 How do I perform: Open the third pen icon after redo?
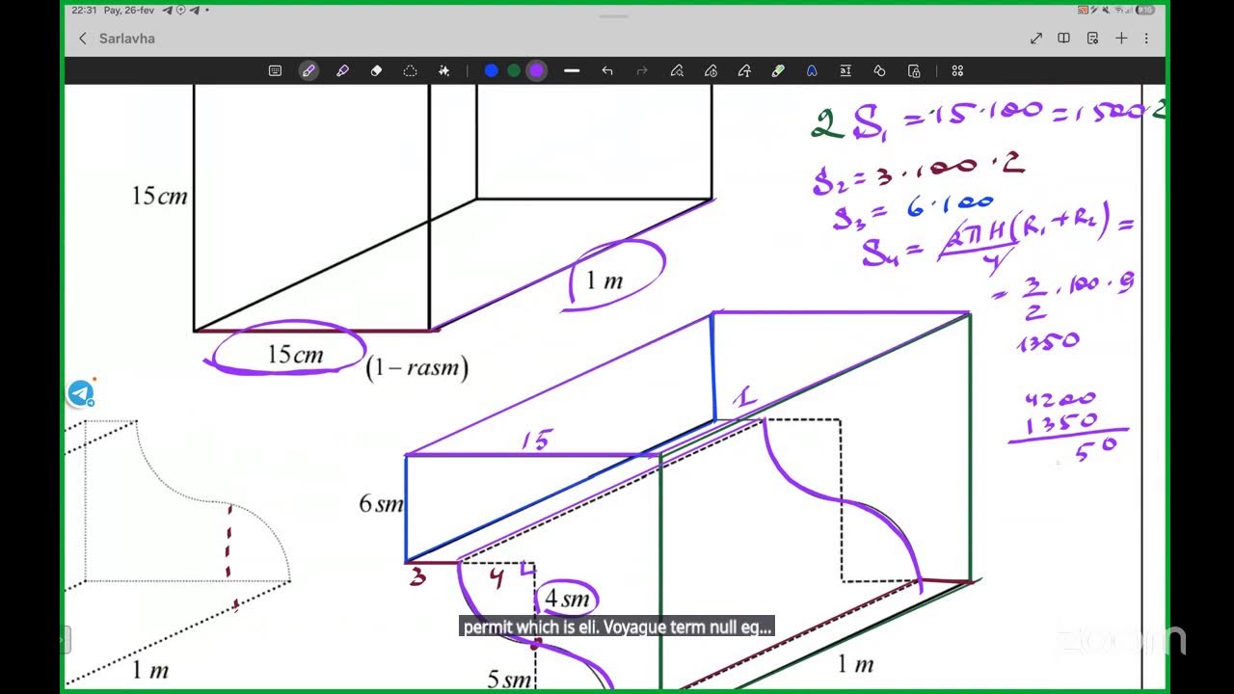[744, 70]
